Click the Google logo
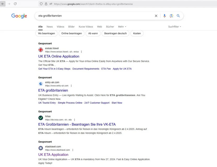Image resolution: width=217 pixels, height=167 pixels. pos(19,16)
